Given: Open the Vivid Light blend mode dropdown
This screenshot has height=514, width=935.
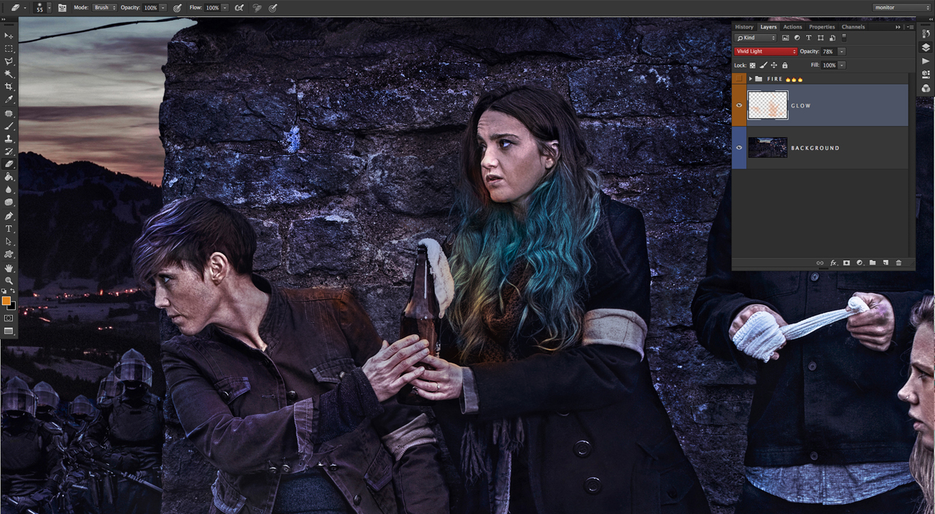Looking at the screenshot, I should point(766,52).
